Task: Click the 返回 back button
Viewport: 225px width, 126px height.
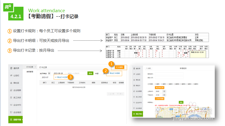Action: point(149,68)
